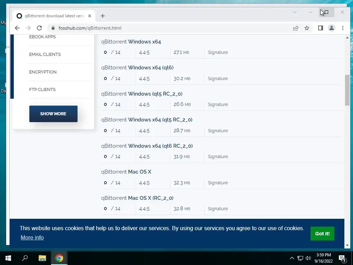This screenshot has width=353, height=265.
Task: Open the tab search dropdown arrow
Action: [294, 12]
